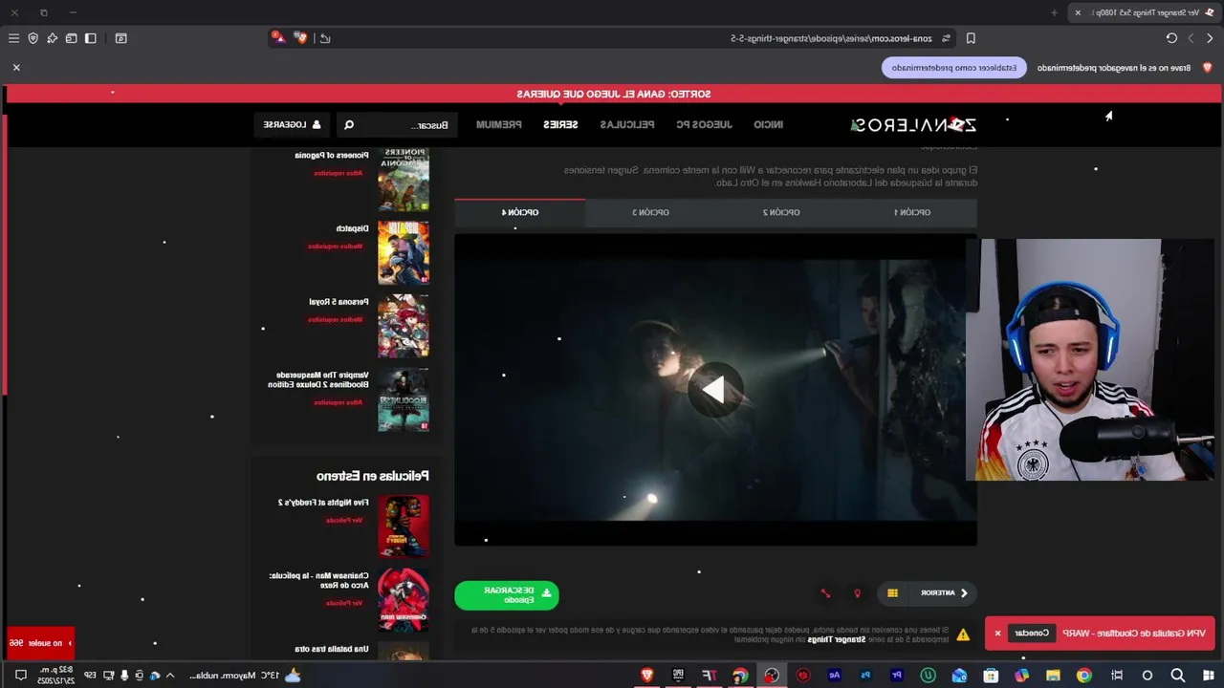Viewport: 1224px width, 688px height.
Task: Switch to the OPCIÓN 3 player tab
Action: (x=650, y=212)
